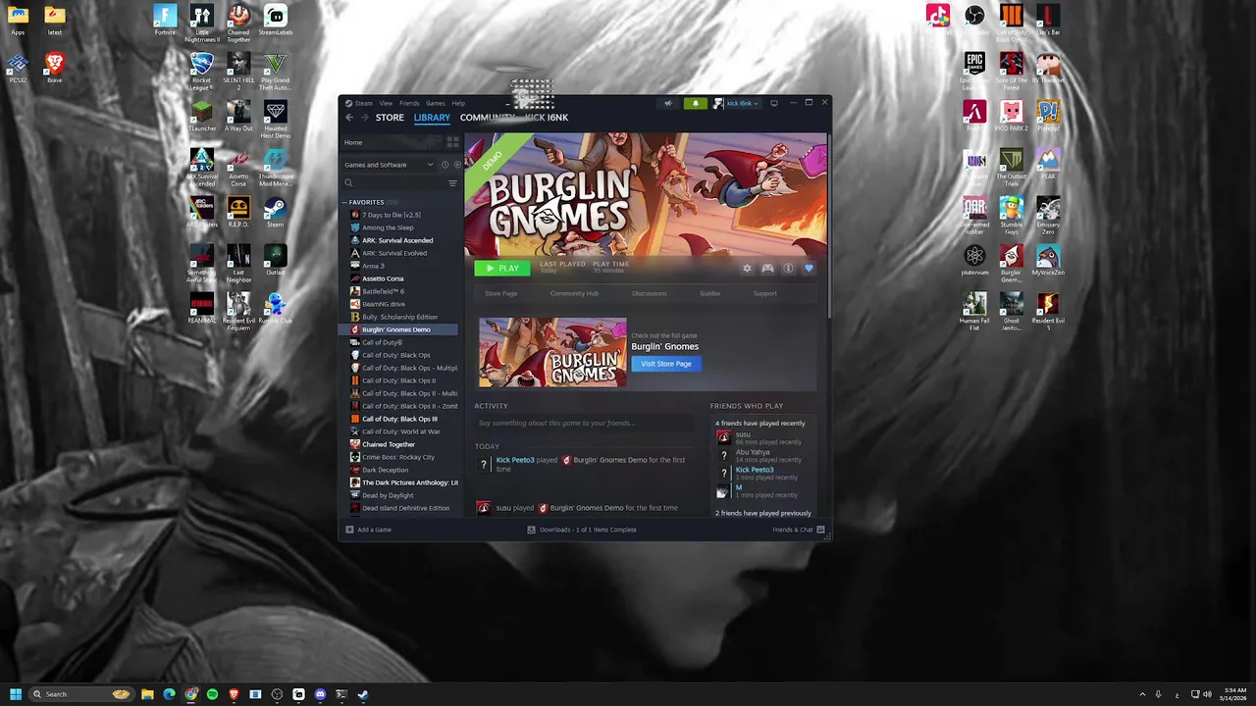The width and height of the screenshot is (1256, 706).
Task: Toggle recent activity clock filter
Action: tap(445, 165)
